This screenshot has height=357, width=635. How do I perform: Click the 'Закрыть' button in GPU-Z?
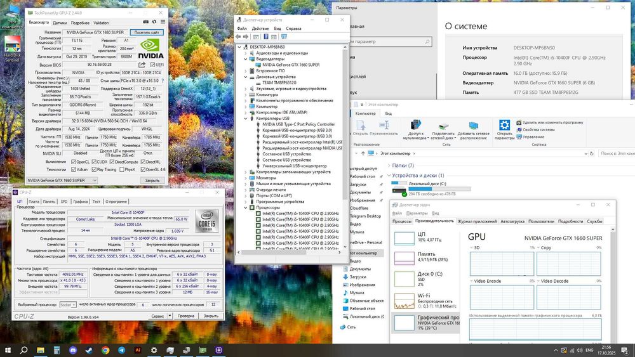click(152, 180)
